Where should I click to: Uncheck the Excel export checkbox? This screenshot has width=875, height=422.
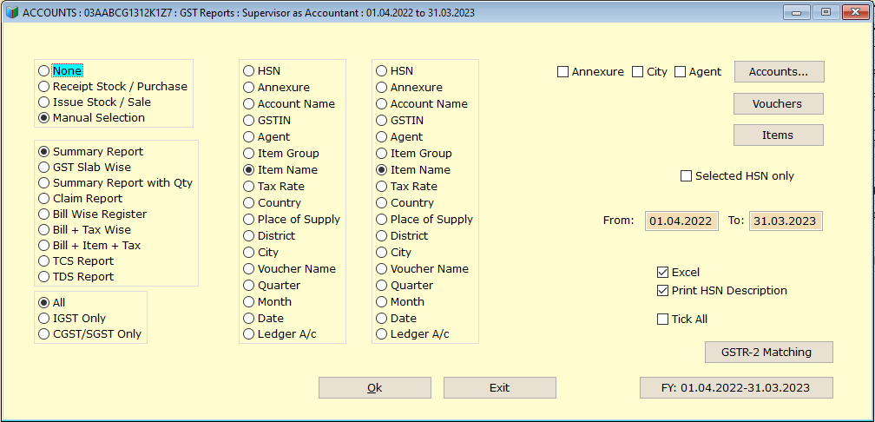coord(678,273)
